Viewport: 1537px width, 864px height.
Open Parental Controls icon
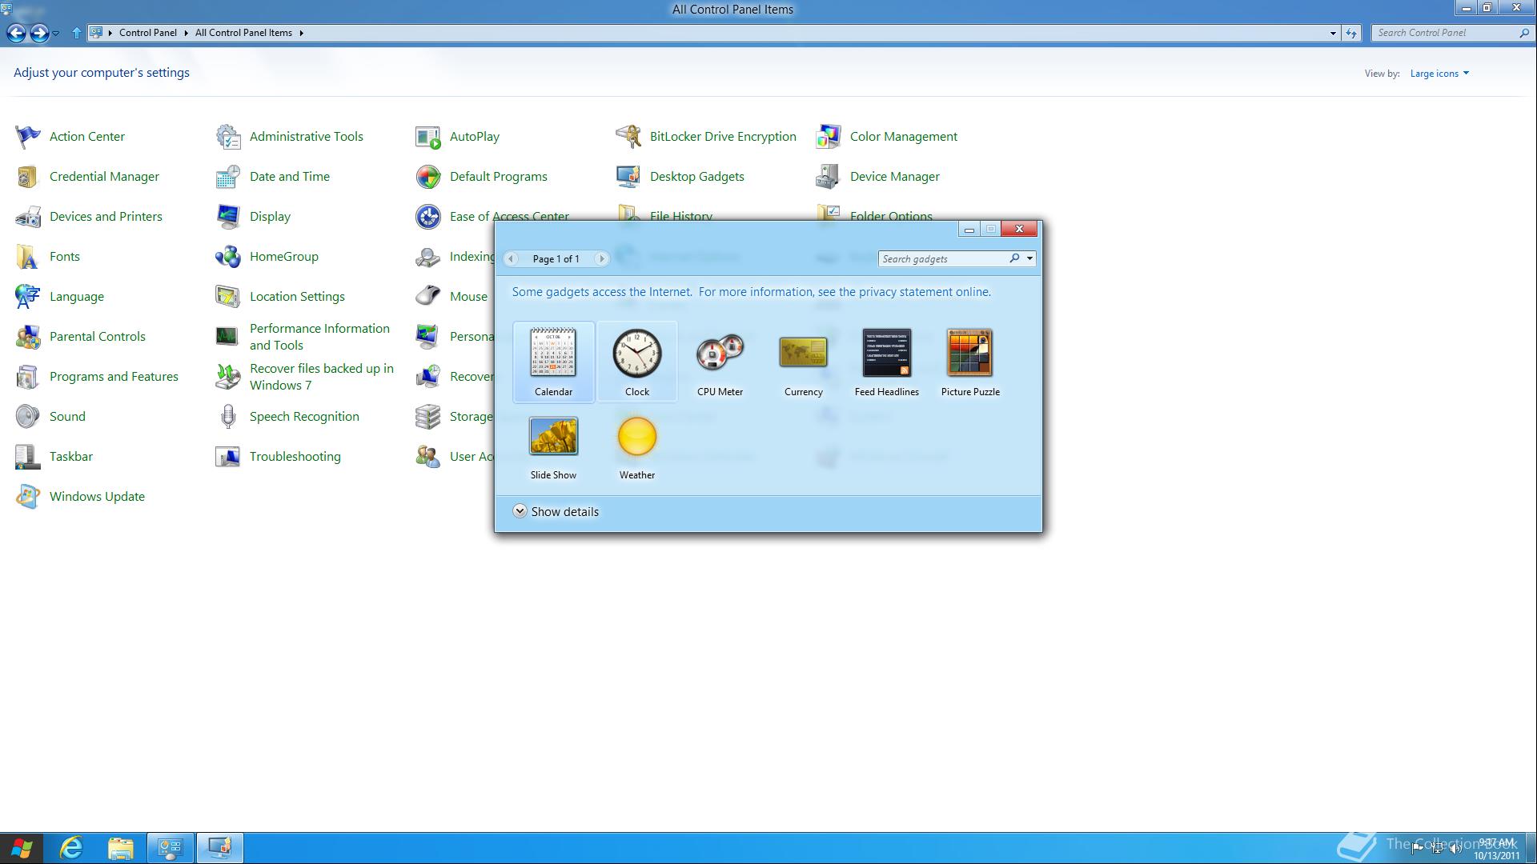pos(28,337)
